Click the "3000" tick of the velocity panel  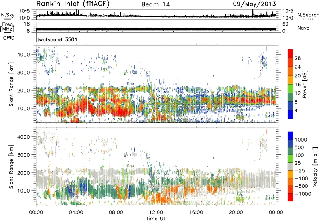pos(24,155)
